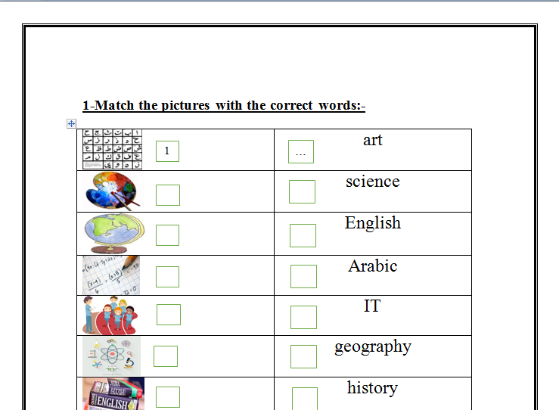Select the math equations picture
The image size is (559, 410).
coord(110,275)
